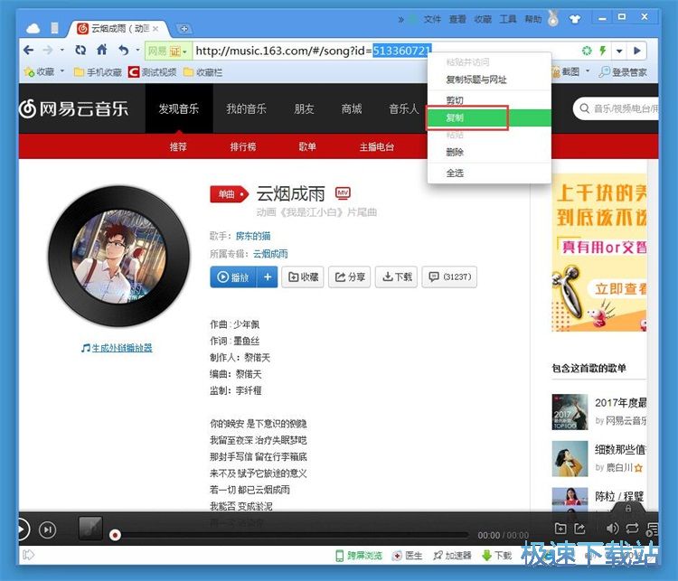Open album 云烟成雨 link
The width and height of the screenshot is (678, 581).
click(270, 254)
